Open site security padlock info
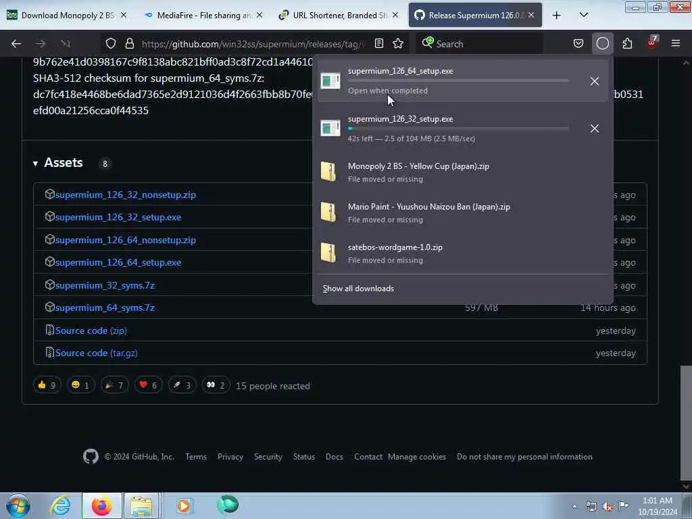The image size is (692, 519). coord(129,43)
